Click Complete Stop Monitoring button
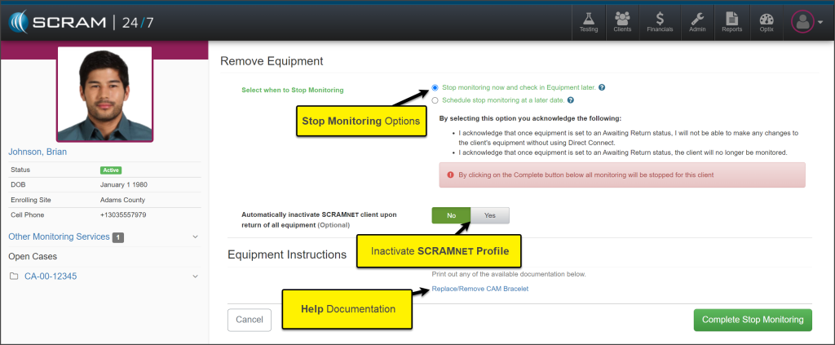This screenshot has width=835, height=345. (752, 320)
